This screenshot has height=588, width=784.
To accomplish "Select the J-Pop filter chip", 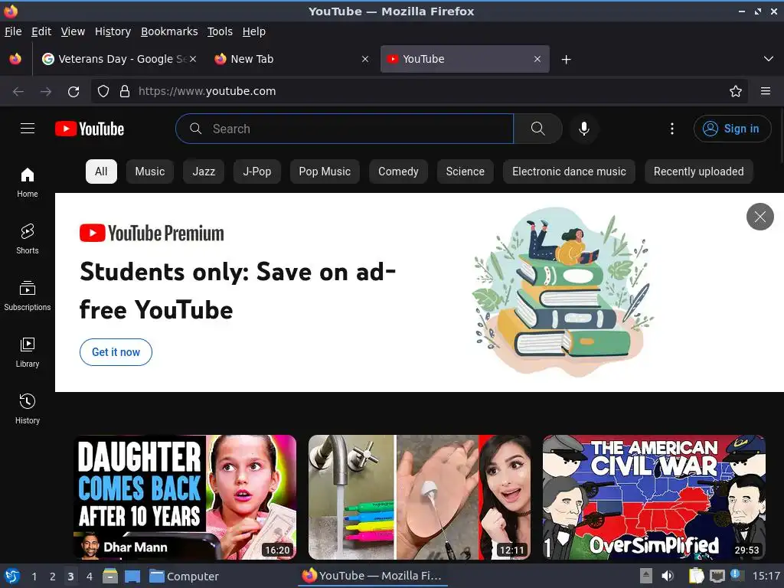I will coord(257,171).
